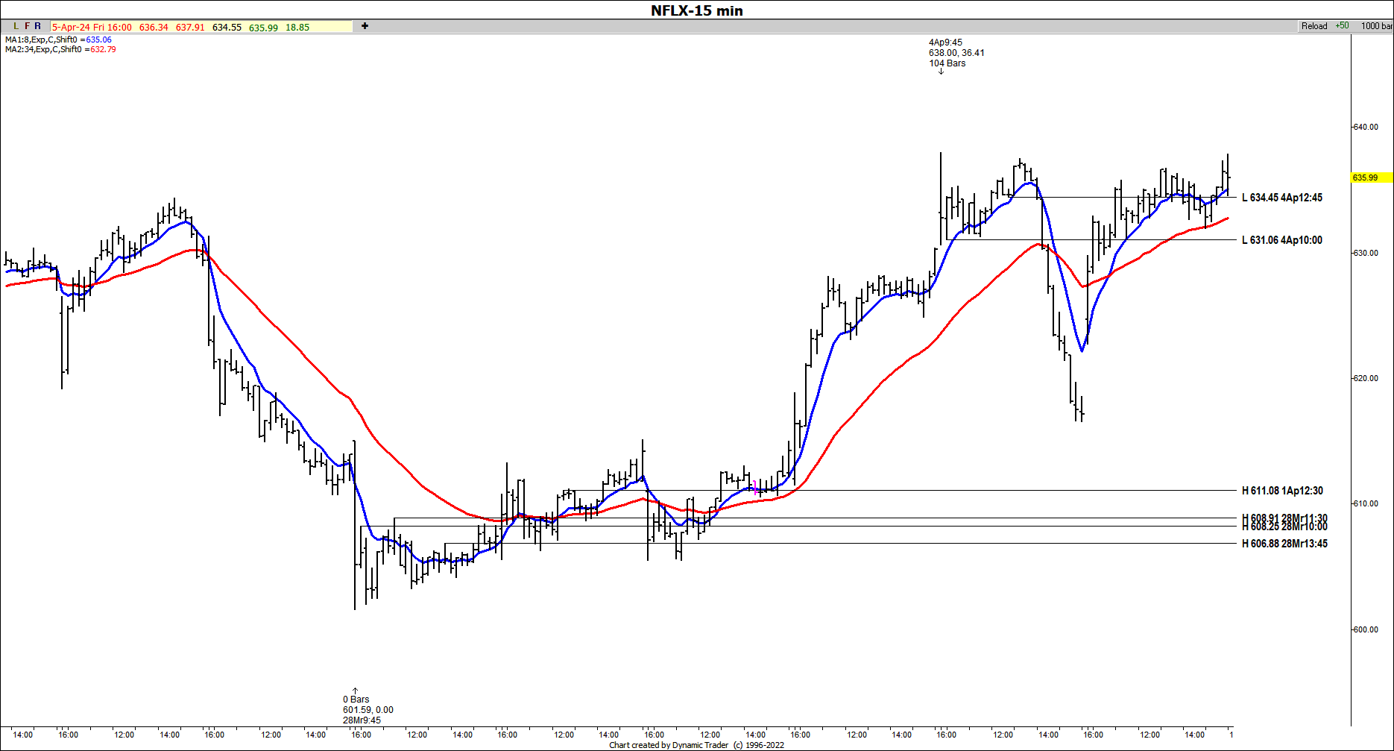
Task: Click the NFLX-15 min chart title
Action: [x=696, y=10]
